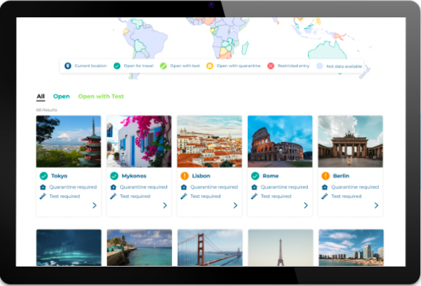Click the Open with quarantine legend icon
This screenshot has width=421, height=286.
coord(209,66)
